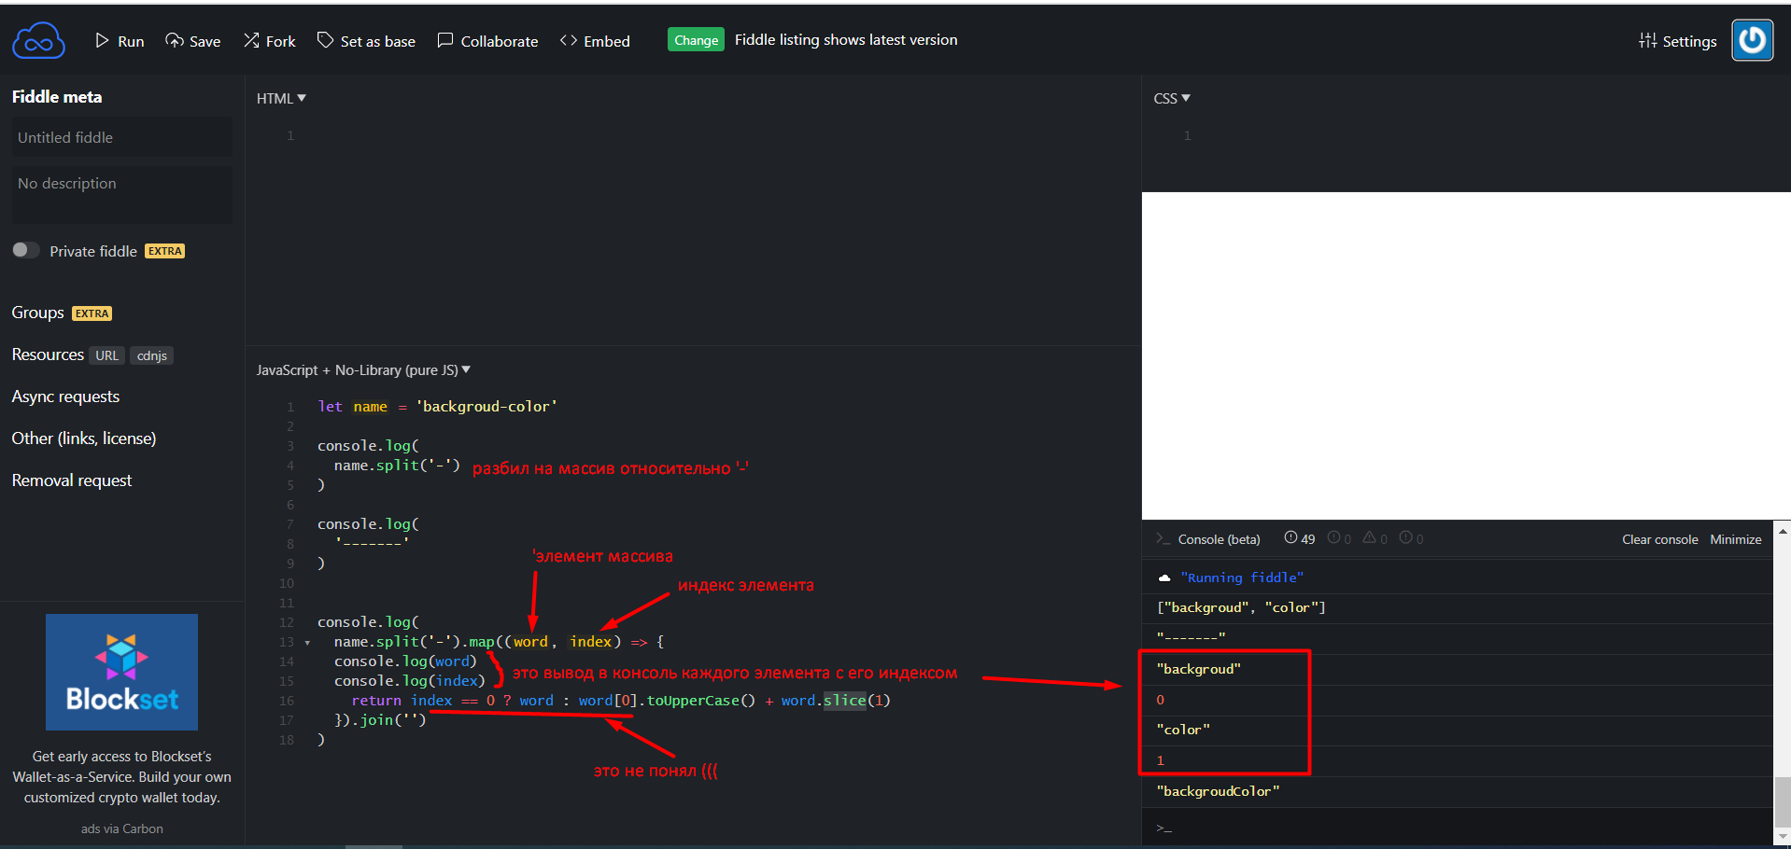Click the console scrollbar down arrow
The height and width of the screenshot is (849, 1791).
click(1783, 836)
